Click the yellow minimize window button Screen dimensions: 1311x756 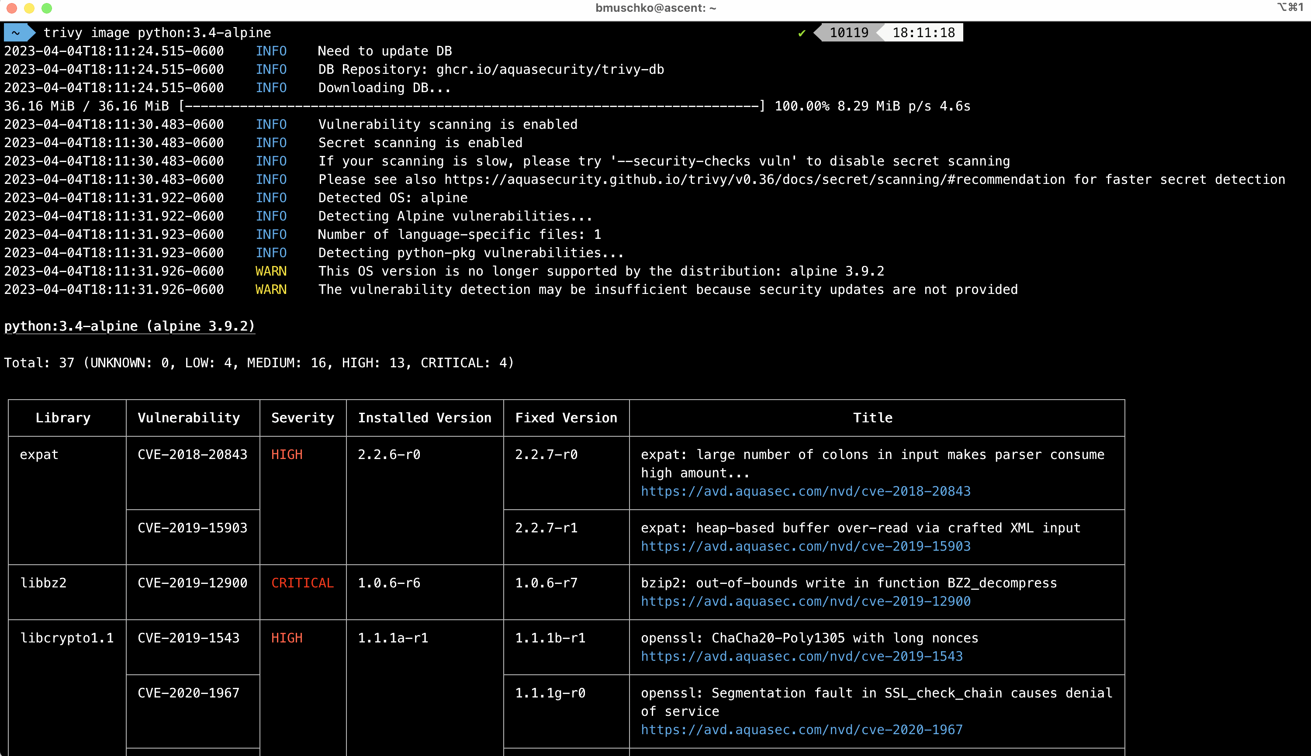click(30, 8)
